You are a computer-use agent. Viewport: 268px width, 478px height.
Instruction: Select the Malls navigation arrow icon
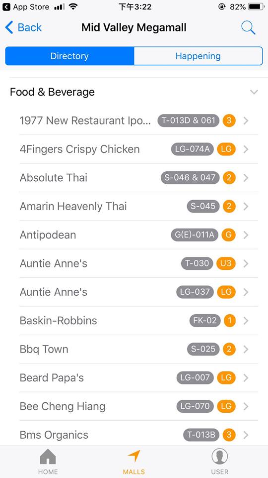click(x=134, y=457)
